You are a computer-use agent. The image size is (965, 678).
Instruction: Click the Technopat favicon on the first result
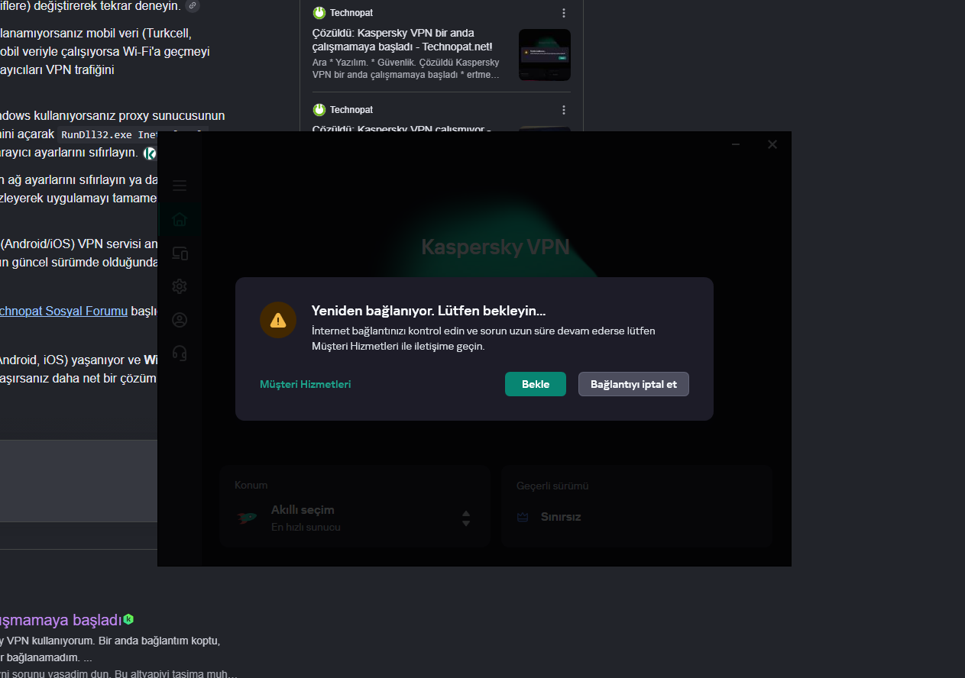pyautogui.click(x=319, y=13)
